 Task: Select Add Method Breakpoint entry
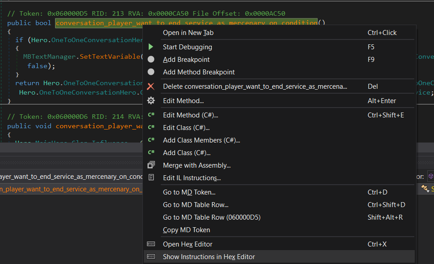tap(279, 72)
